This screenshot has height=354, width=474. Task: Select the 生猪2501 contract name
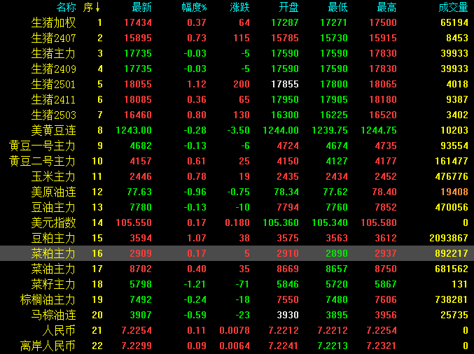point(53,84)
